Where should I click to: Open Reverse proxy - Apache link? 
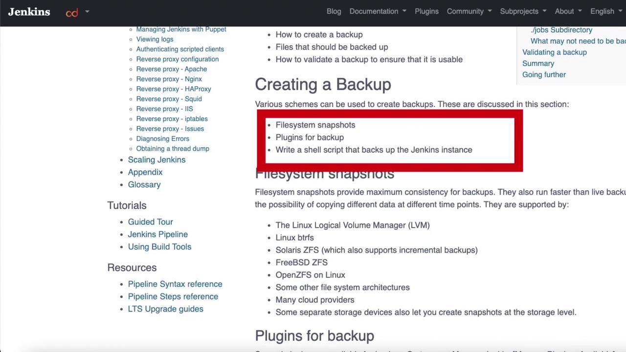pyautogui.click(x=172, y=69)
